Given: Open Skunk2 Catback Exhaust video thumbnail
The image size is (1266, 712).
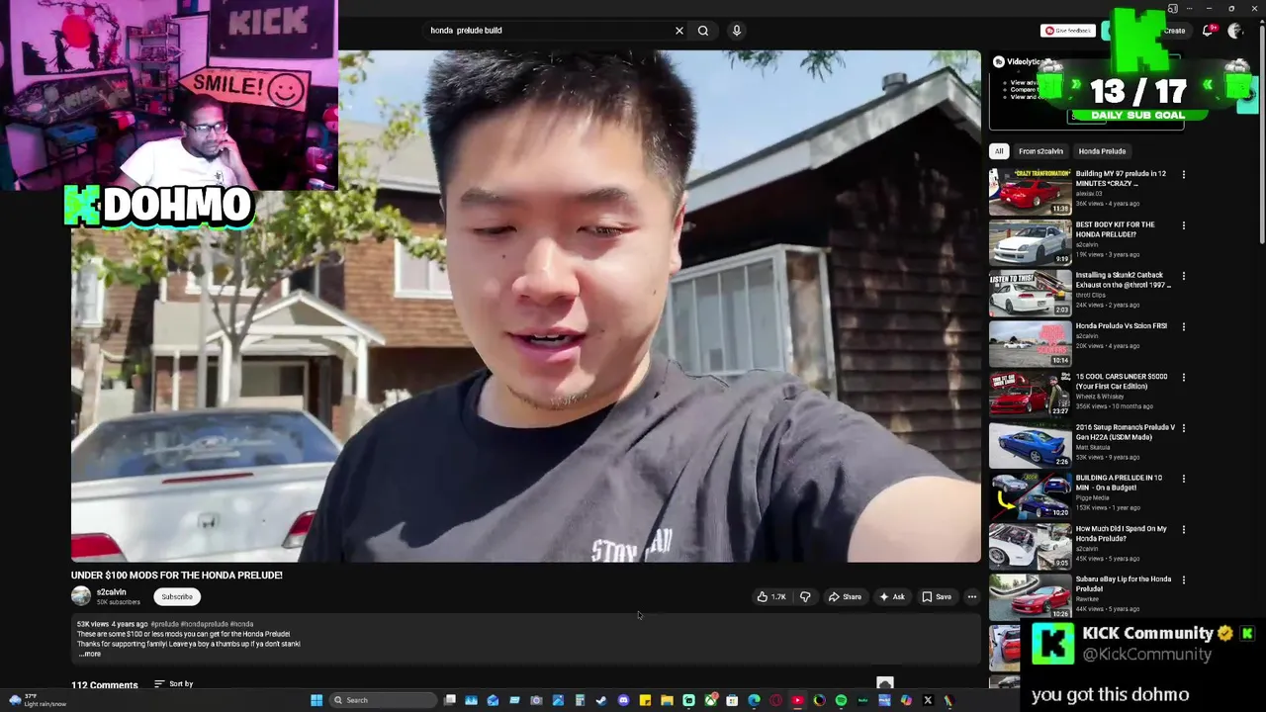Looking at the screenshot, I should [1030, 293].
